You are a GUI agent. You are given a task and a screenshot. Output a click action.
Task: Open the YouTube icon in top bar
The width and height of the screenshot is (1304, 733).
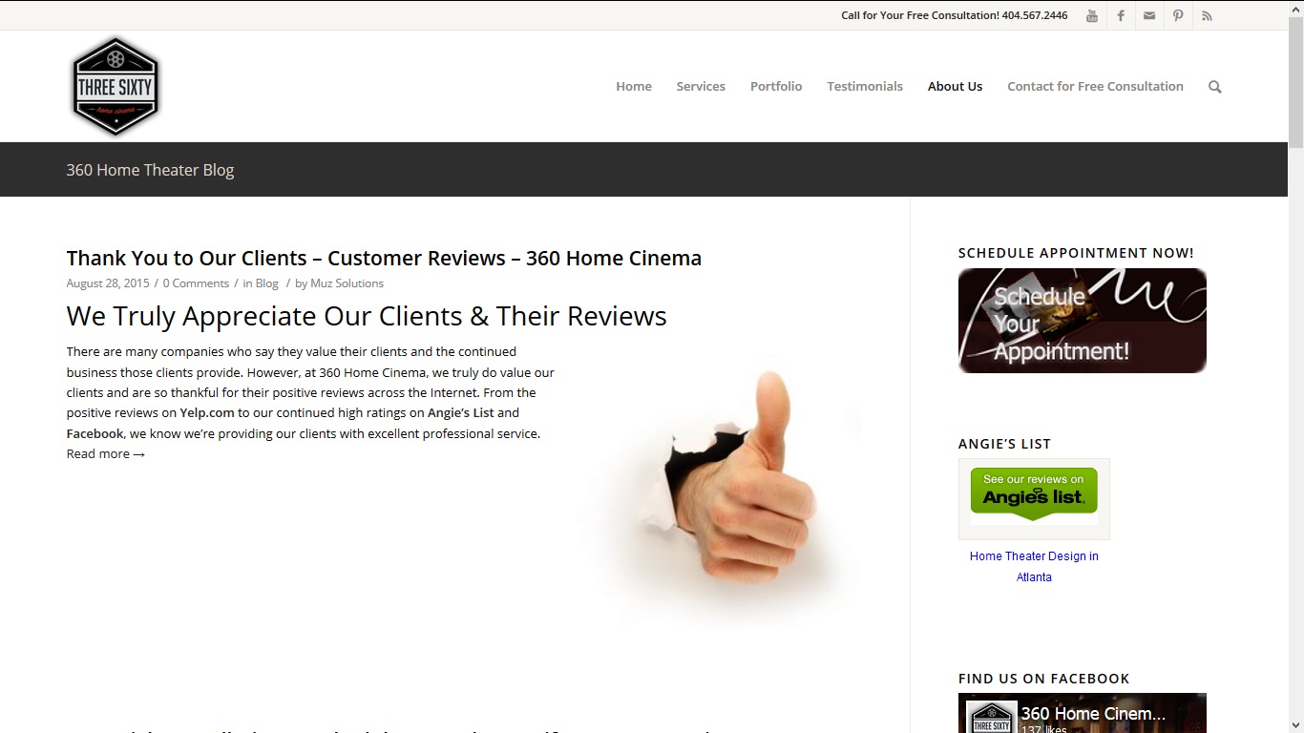[1091, 15]
